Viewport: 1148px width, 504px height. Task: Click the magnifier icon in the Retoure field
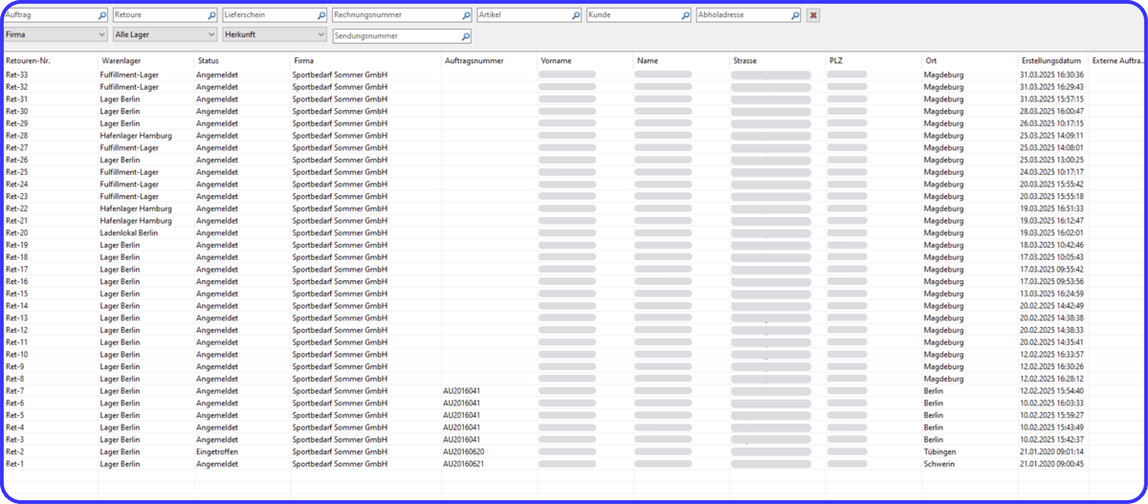coord(212,16)
